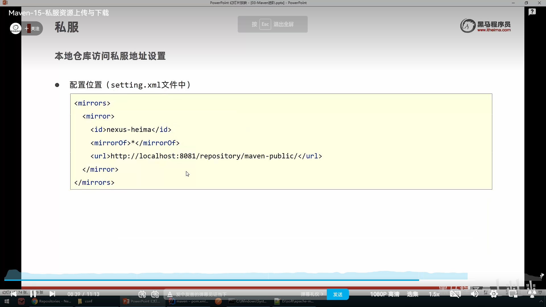
Task: Open the Windows Start menu
Action: (x=7, y=301)
